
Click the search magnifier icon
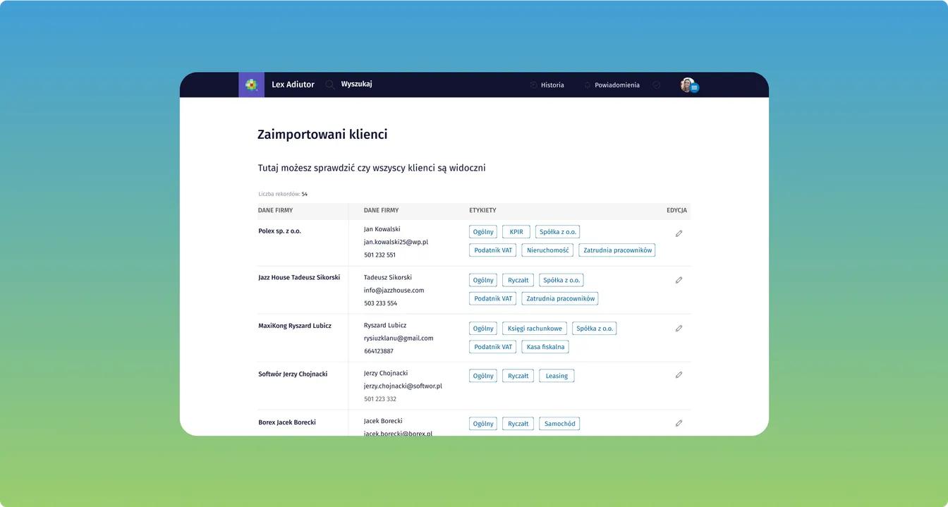click(330, 85)
